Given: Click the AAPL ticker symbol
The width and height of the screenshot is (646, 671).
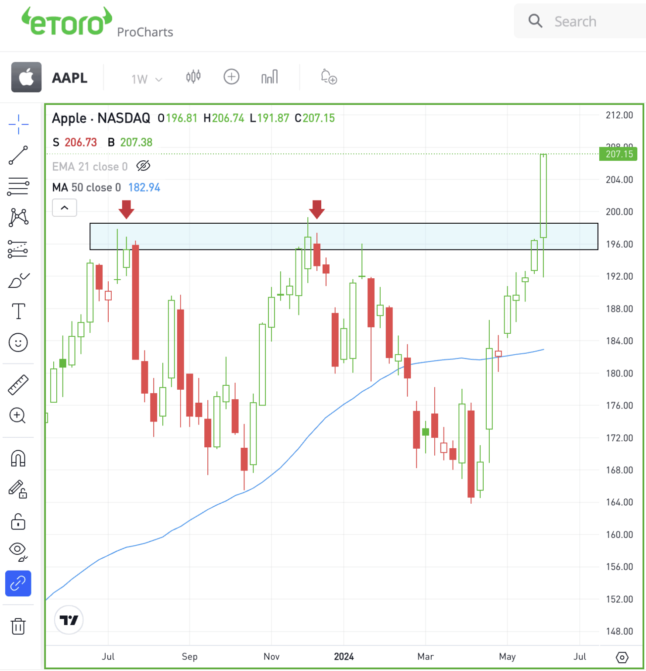Looking at the screenshot, I should (x=70, y=78).
